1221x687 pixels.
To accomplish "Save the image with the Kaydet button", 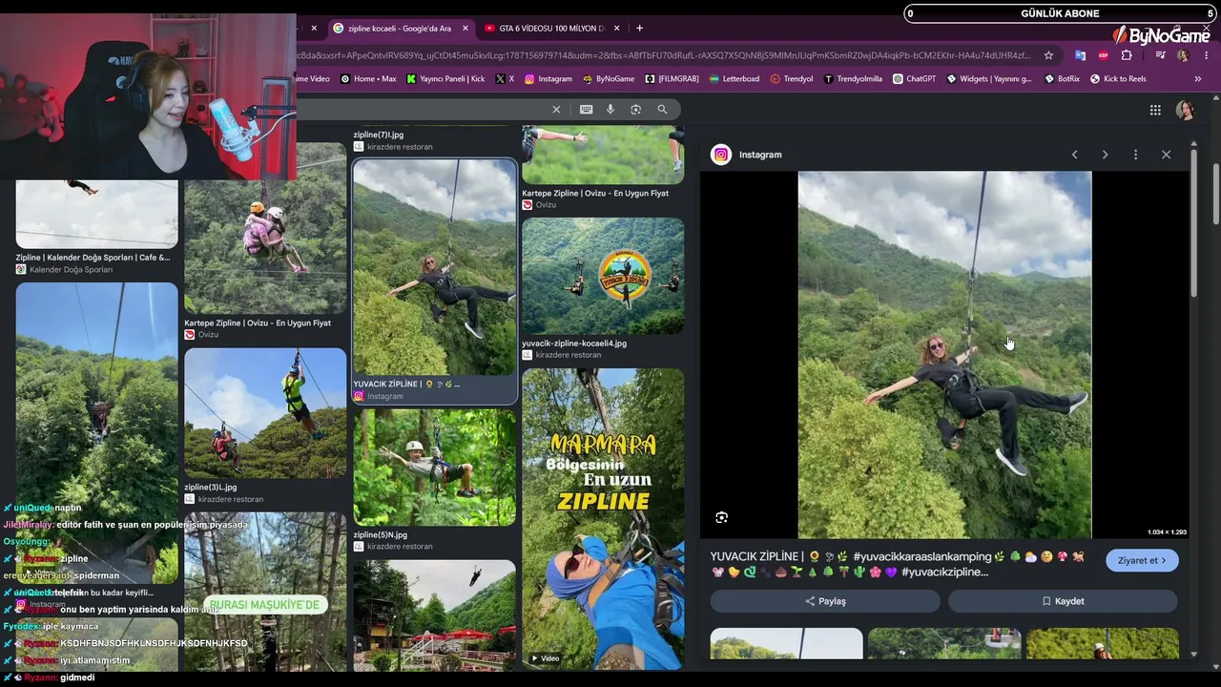I will point(1063,601).
